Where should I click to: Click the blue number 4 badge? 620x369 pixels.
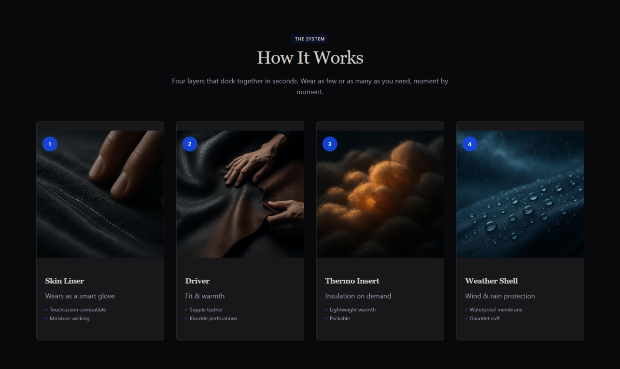(x=470, y=144)
